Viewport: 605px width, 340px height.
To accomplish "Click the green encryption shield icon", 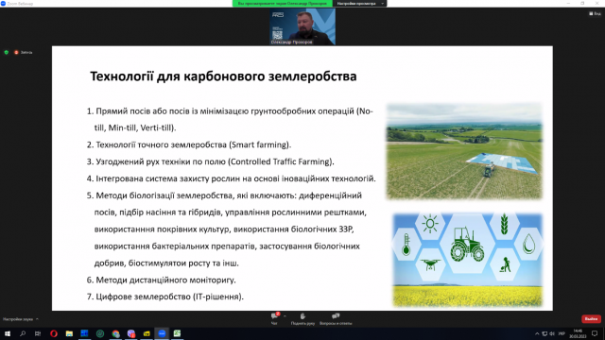I will coord(7,52).
